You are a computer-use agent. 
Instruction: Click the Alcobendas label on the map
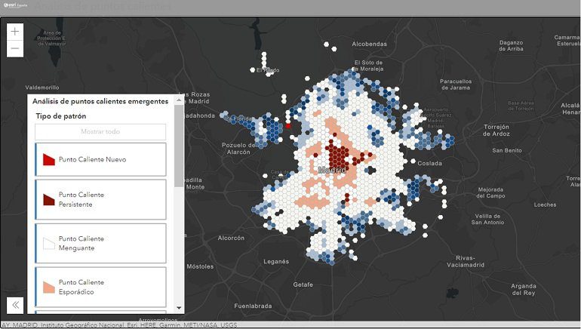[x=369, y=44]
